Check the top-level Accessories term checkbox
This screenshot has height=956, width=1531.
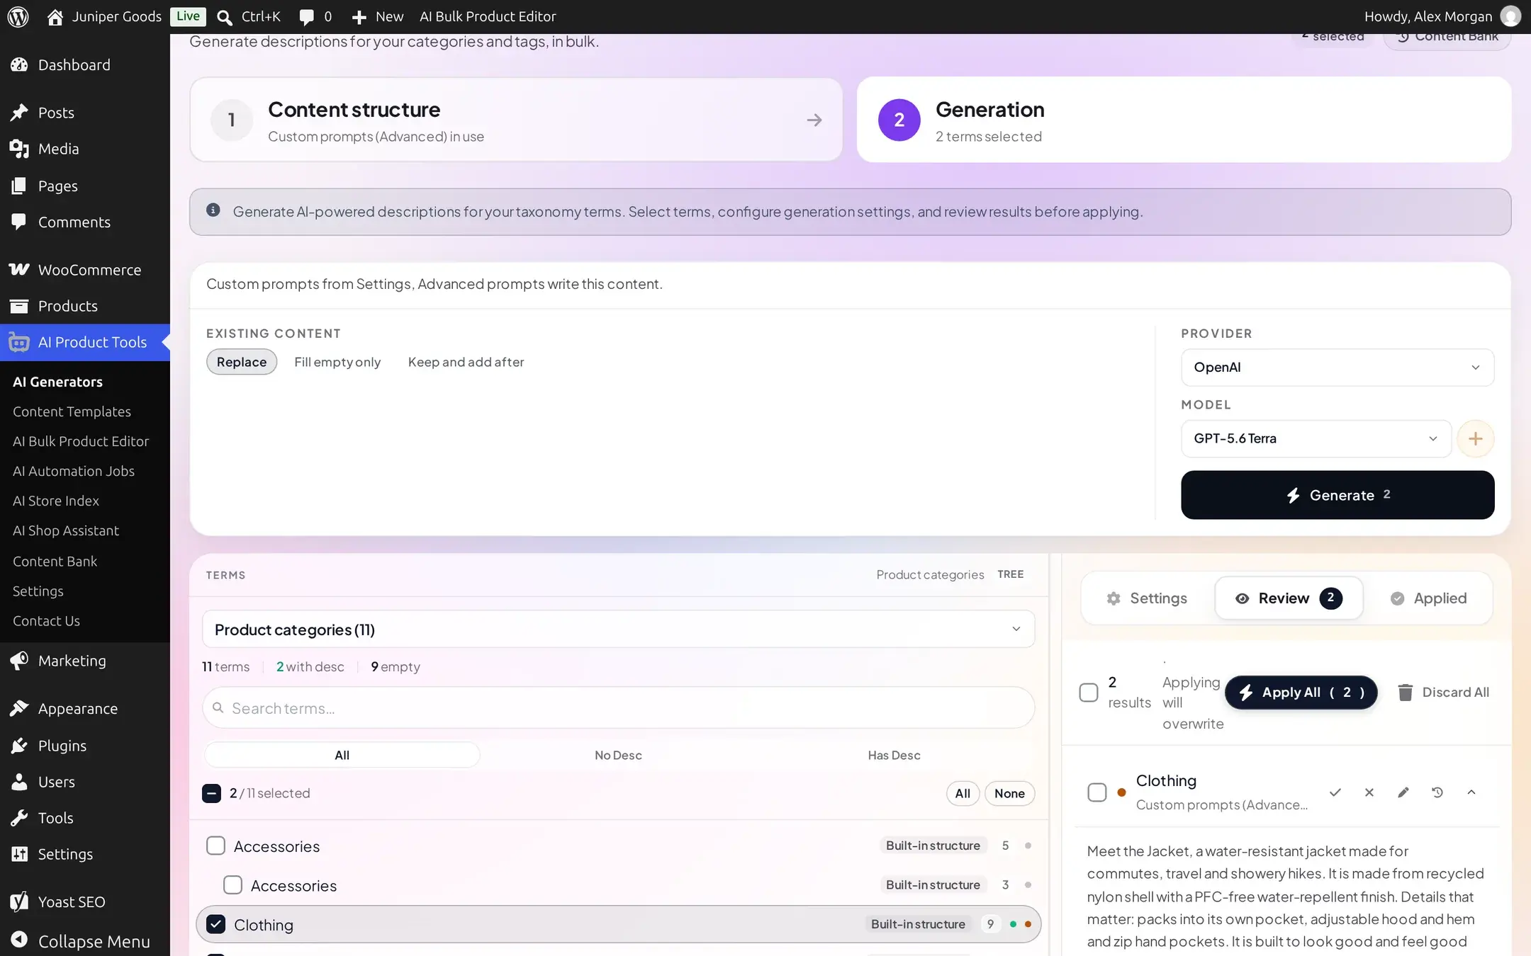215,846
